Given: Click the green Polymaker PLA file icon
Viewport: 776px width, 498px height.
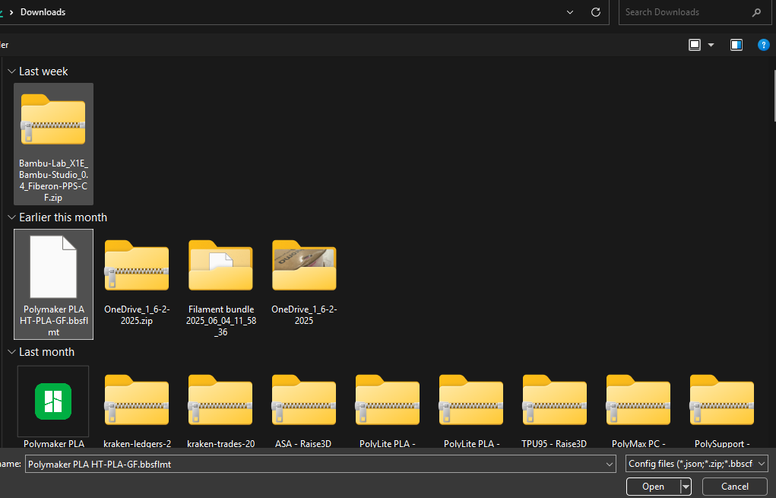Looking at the screenshot, I should pos(53,401).
